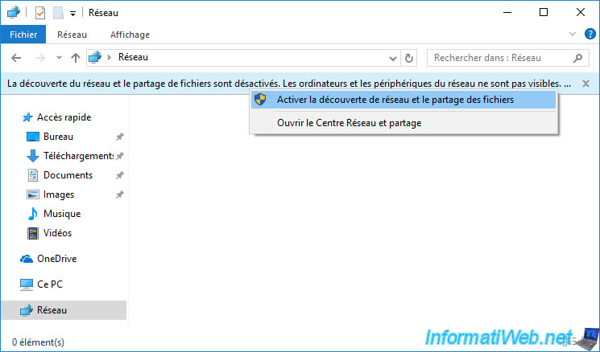The width and height of the screenshot is (600, 352).
Task: Refresh the Réseau view
Action: click(x=408, y=59)
